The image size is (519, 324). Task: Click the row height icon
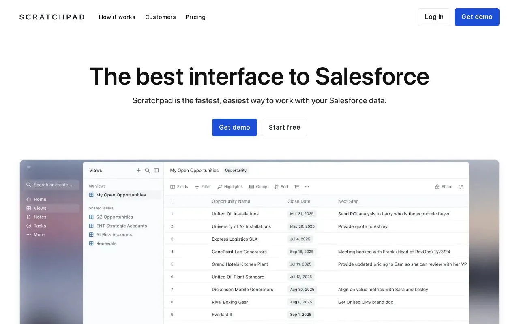[x=297, y=187]
